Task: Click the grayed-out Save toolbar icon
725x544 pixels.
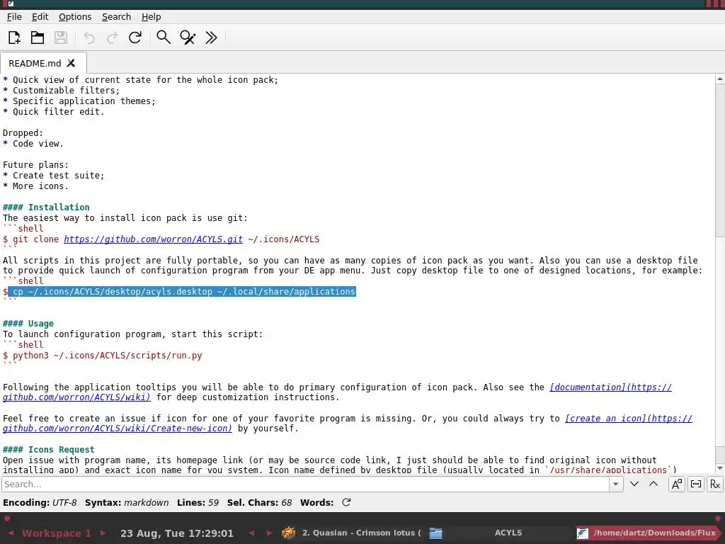Action: click(x=61, y=38)
